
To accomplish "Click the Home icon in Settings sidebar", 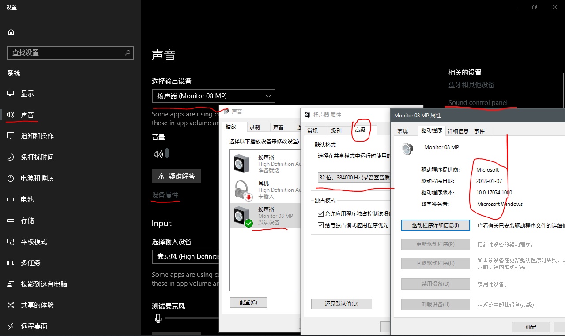I will tap(11, 32).
